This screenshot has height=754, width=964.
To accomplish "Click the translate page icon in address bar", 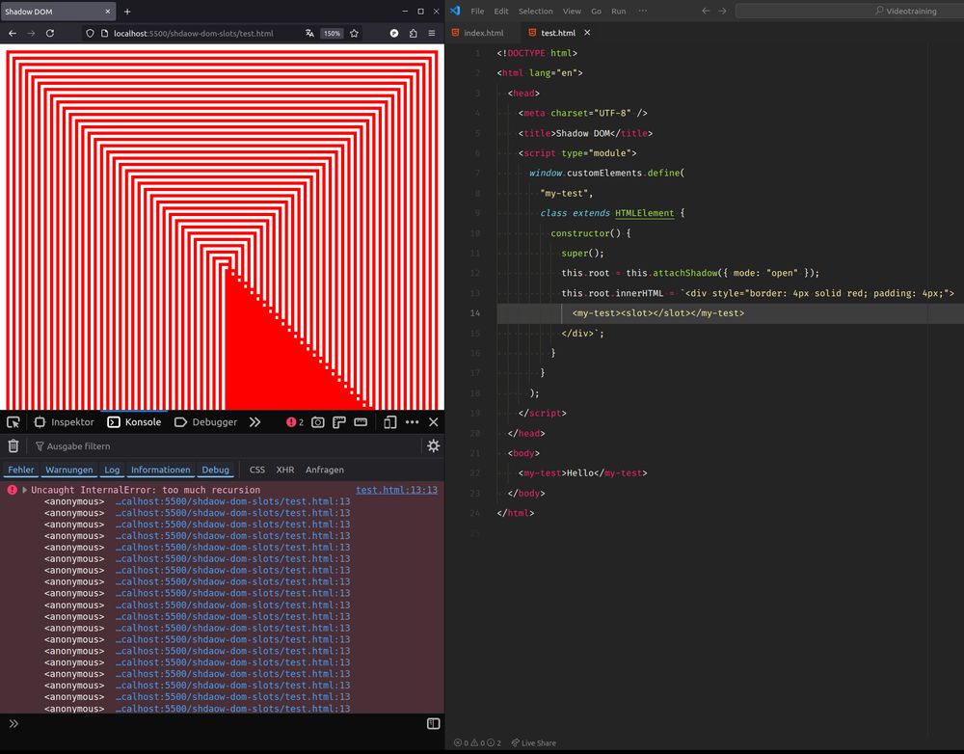I will tap(309, 33).
